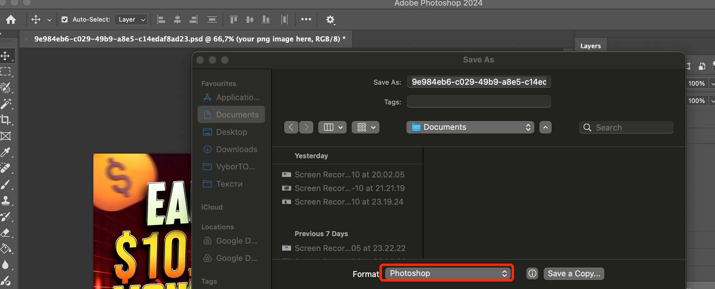Align vertical centers icon
Viewport: 715px width, 289px height.
[250, 19]
